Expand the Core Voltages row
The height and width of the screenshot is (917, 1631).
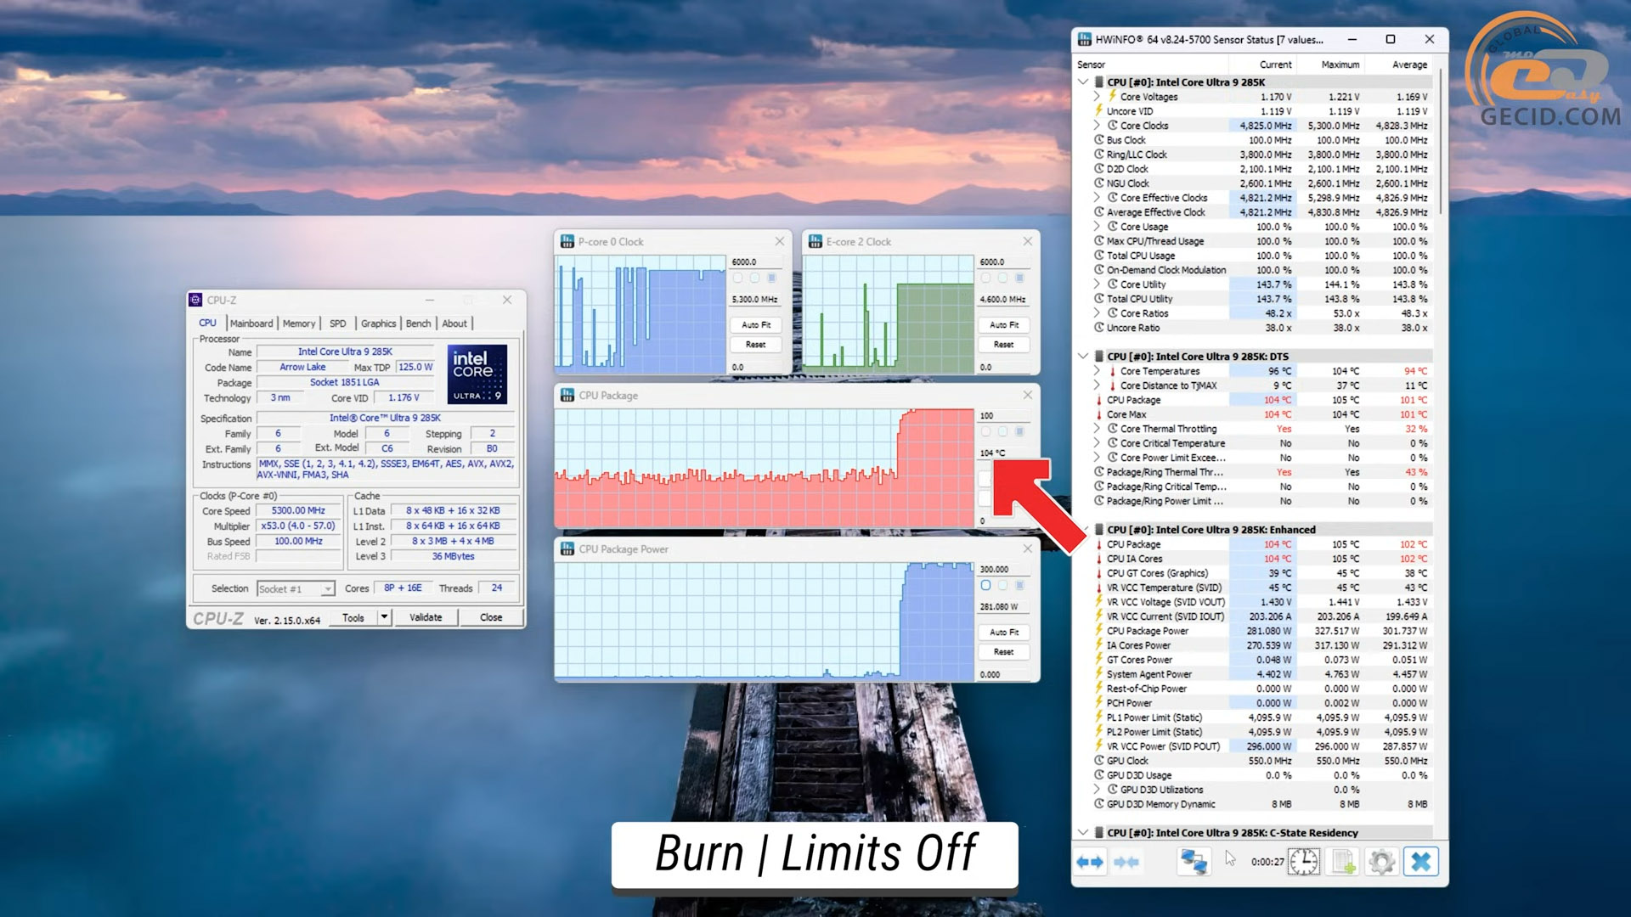(x=1097, y=96)
